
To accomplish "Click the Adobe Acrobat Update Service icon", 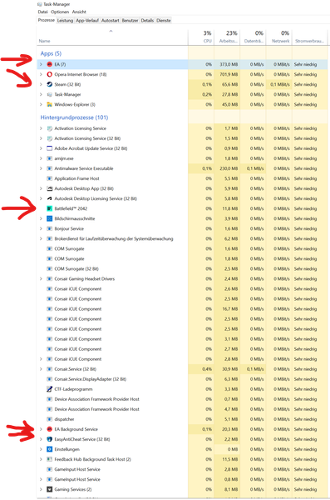I will 49,148.
